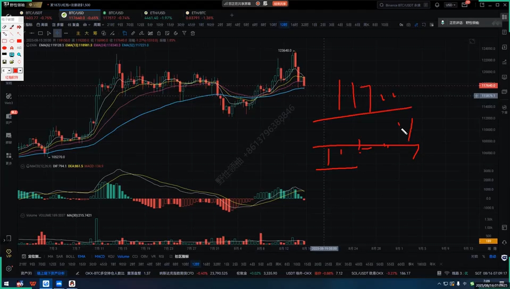
Task: Expand the system tray hidden icons chevron
Action: [439, 284]
